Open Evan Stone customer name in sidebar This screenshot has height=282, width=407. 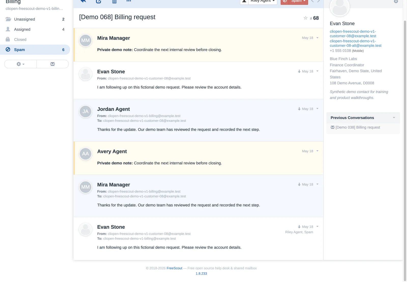tap(342, 24)
